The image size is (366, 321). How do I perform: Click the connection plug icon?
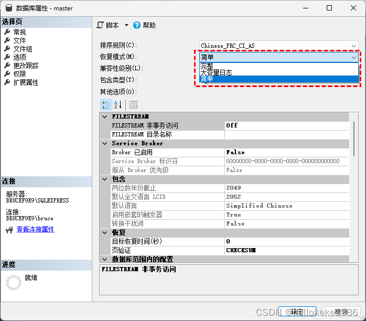click(x=9, y=230)
